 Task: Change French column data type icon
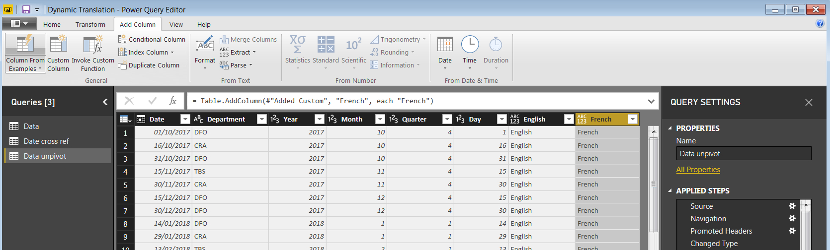pyautogui.click(x=582, y=119)
